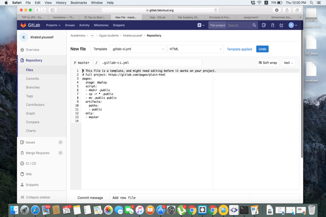Open the Safari Bookmarks menu

pyautogui.click(x=79, y=3)
